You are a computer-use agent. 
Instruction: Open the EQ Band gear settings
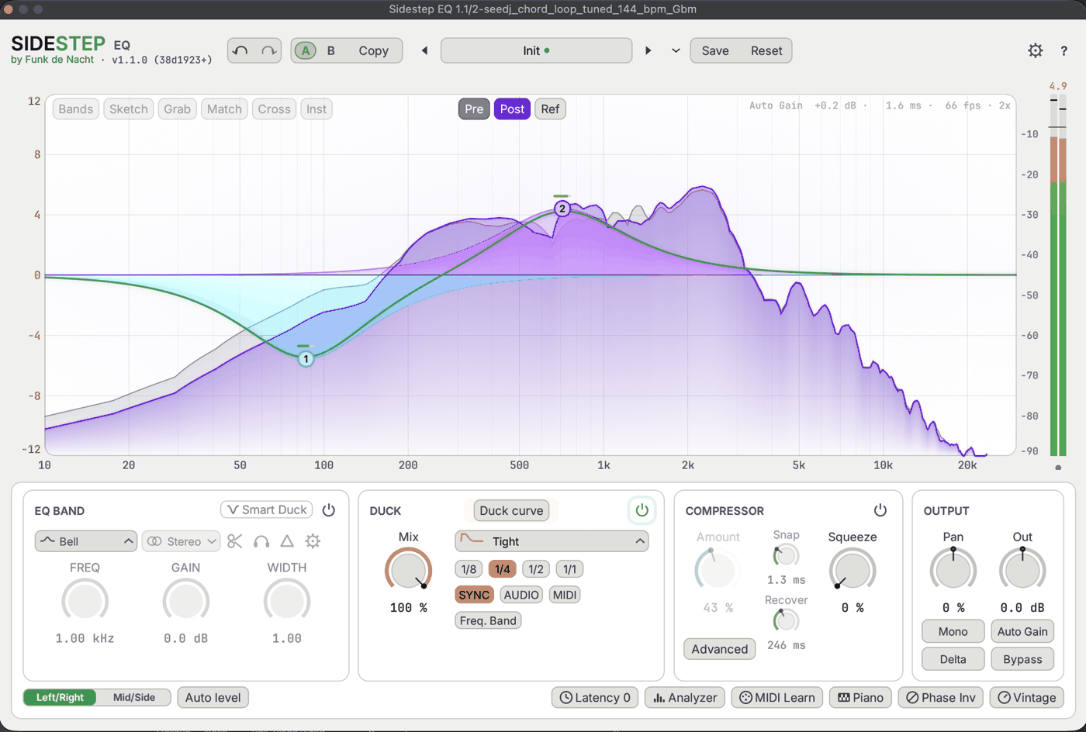(313, 541)
